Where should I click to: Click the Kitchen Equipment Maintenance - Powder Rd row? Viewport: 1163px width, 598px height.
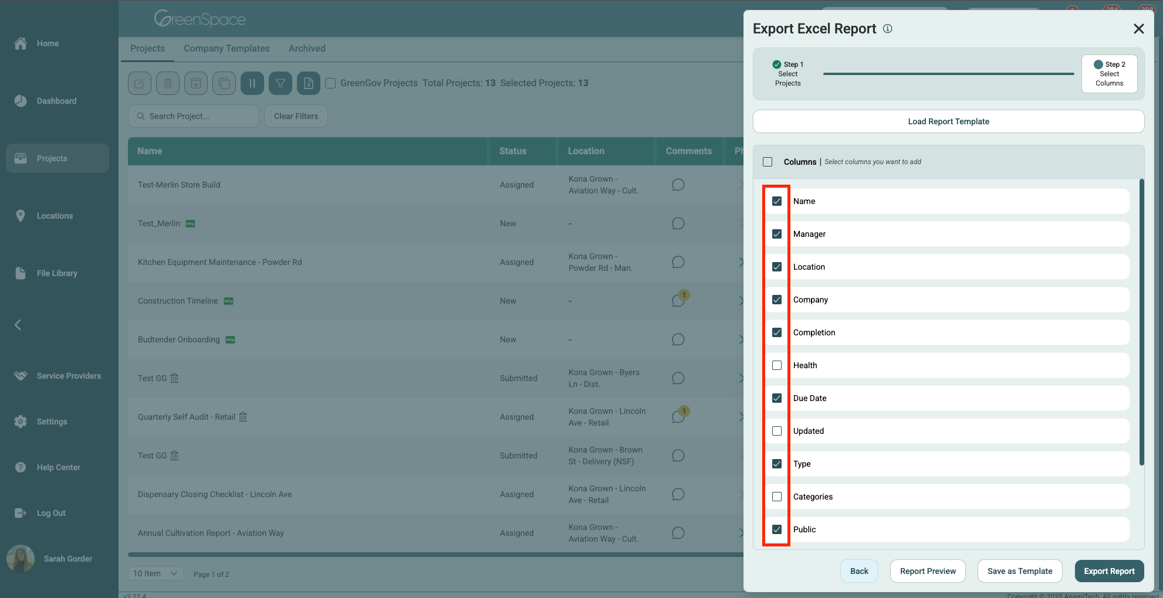pos(435,262)
